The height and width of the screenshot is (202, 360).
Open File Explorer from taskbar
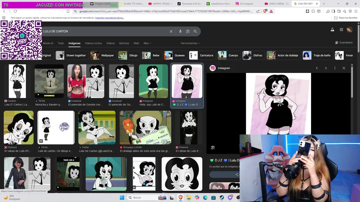(189, 198)
